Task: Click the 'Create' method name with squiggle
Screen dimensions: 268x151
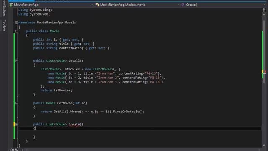Action: [74, 125]
